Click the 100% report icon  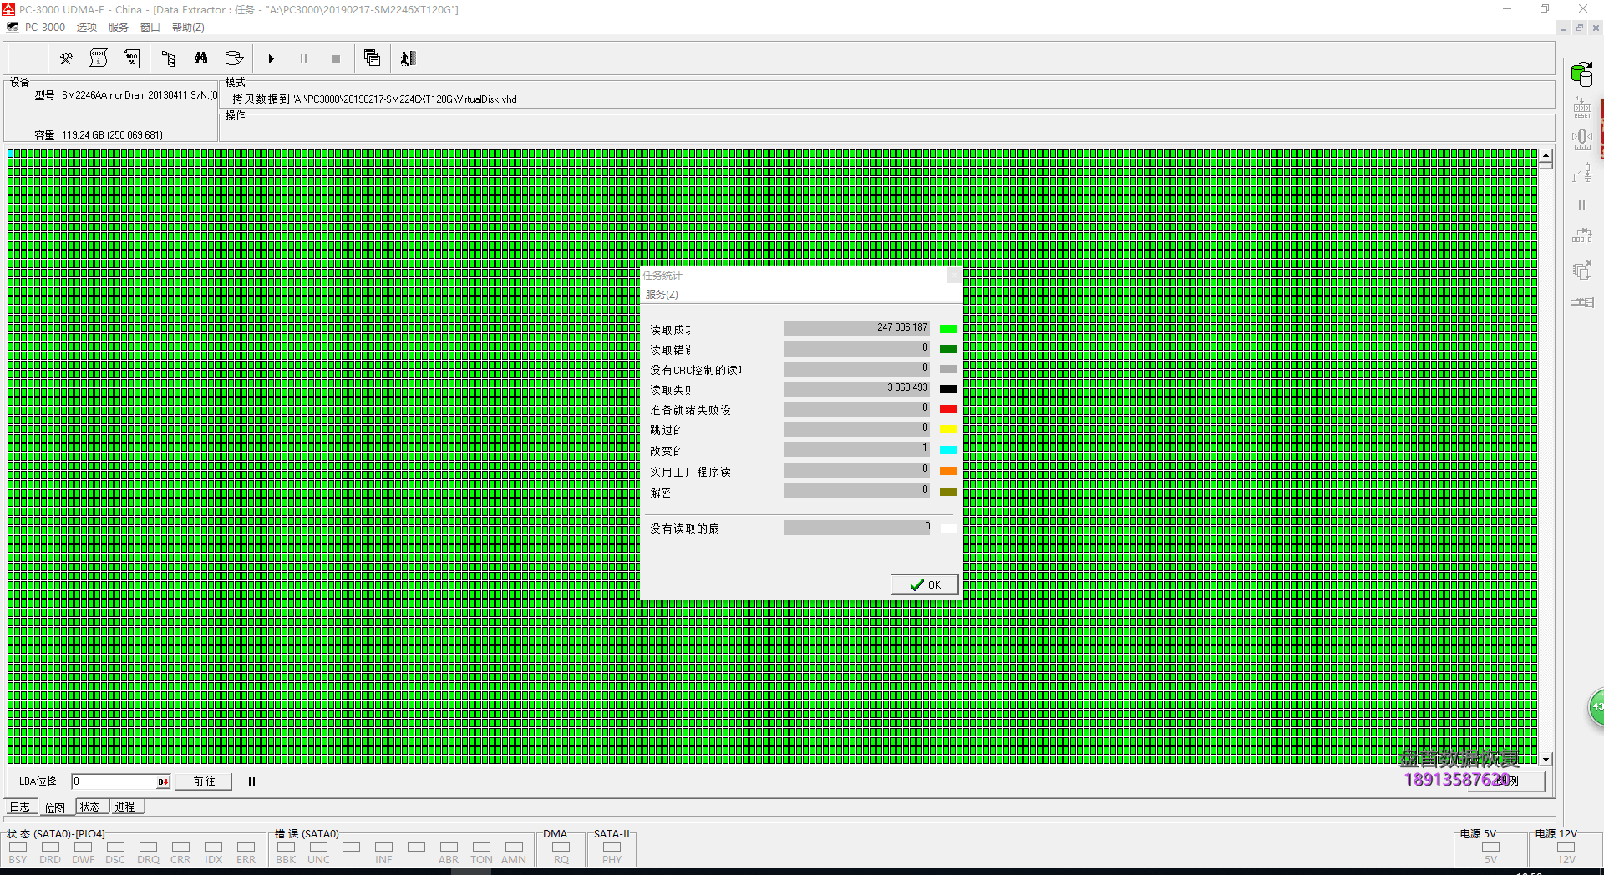131,58
